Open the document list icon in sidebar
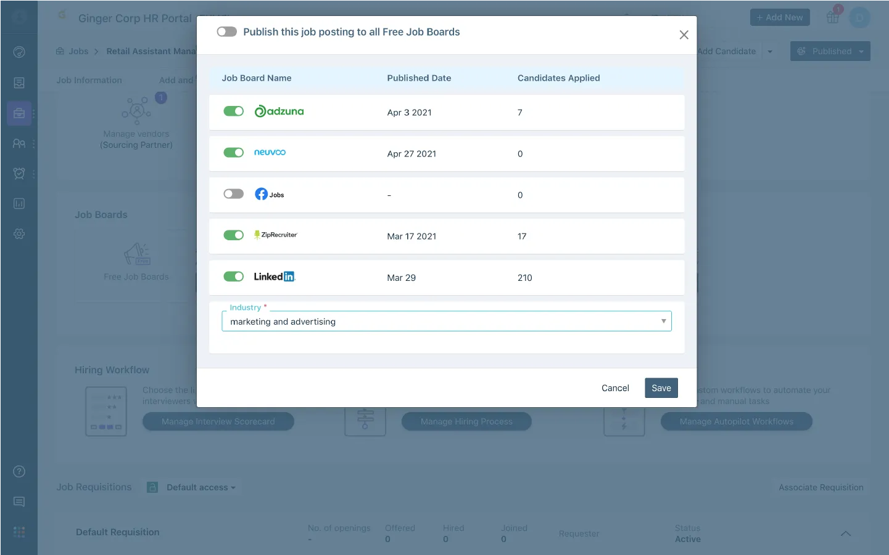This screenshot has width=889, height=555. click(19, 83)
